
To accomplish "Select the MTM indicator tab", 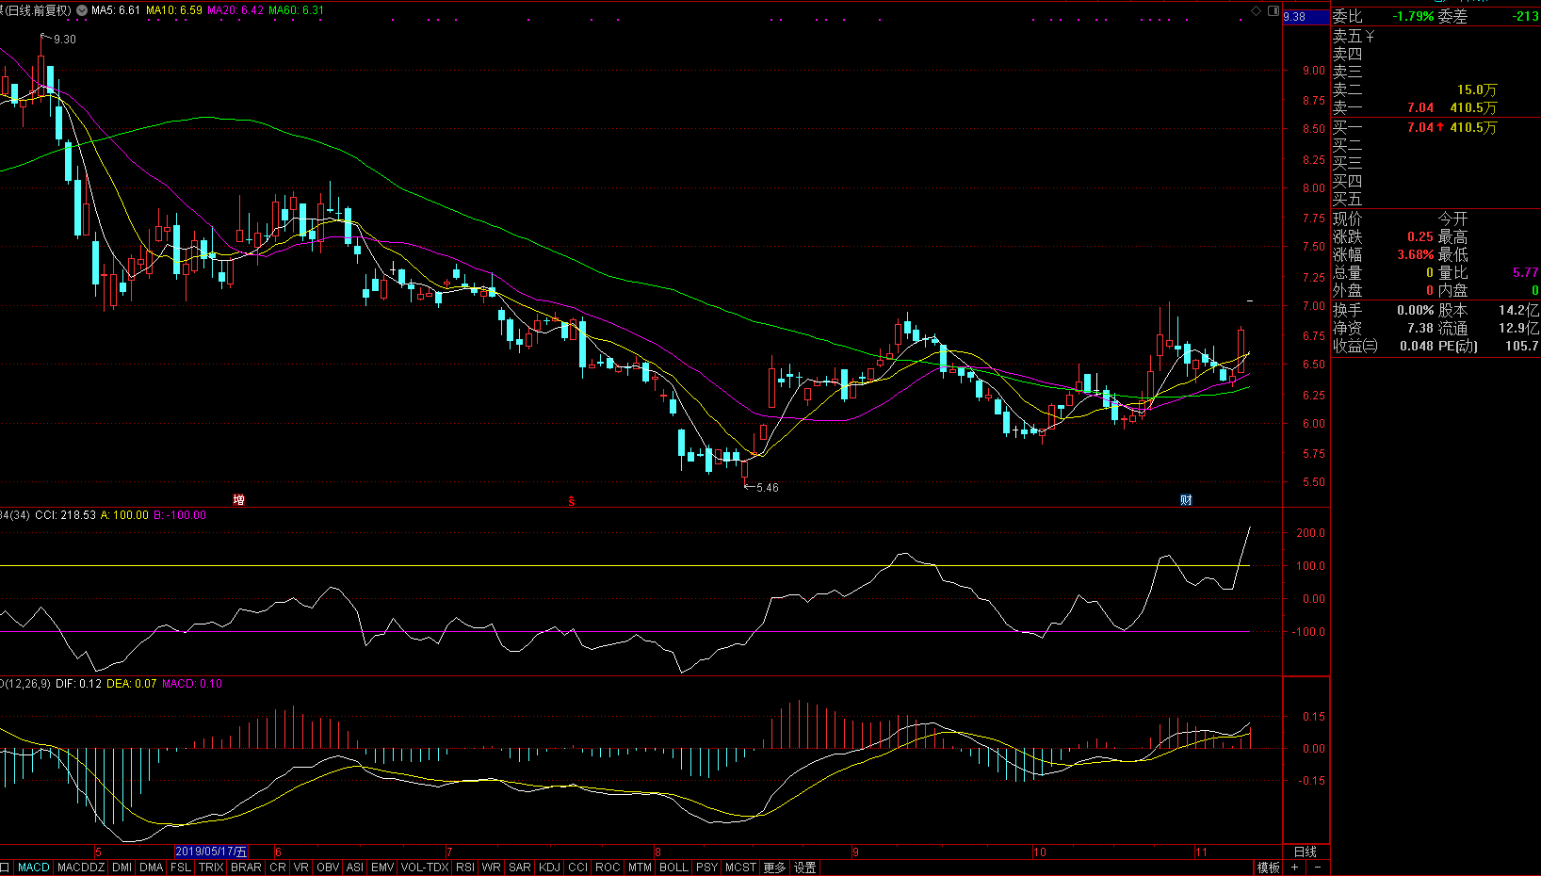I will [x=640, y=868].
